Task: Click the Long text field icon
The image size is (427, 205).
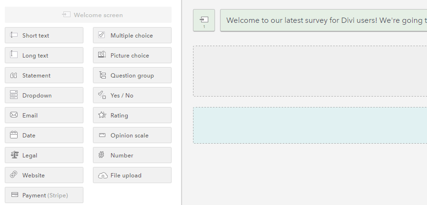Action: [x=14, y=55]
